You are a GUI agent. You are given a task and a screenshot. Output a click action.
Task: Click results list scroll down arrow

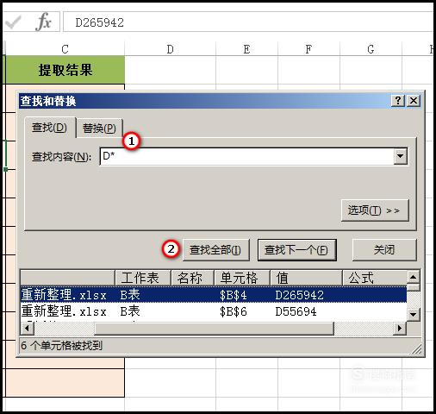pos(414,315)
